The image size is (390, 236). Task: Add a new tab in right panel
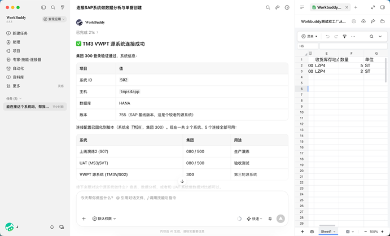(356, 7)
